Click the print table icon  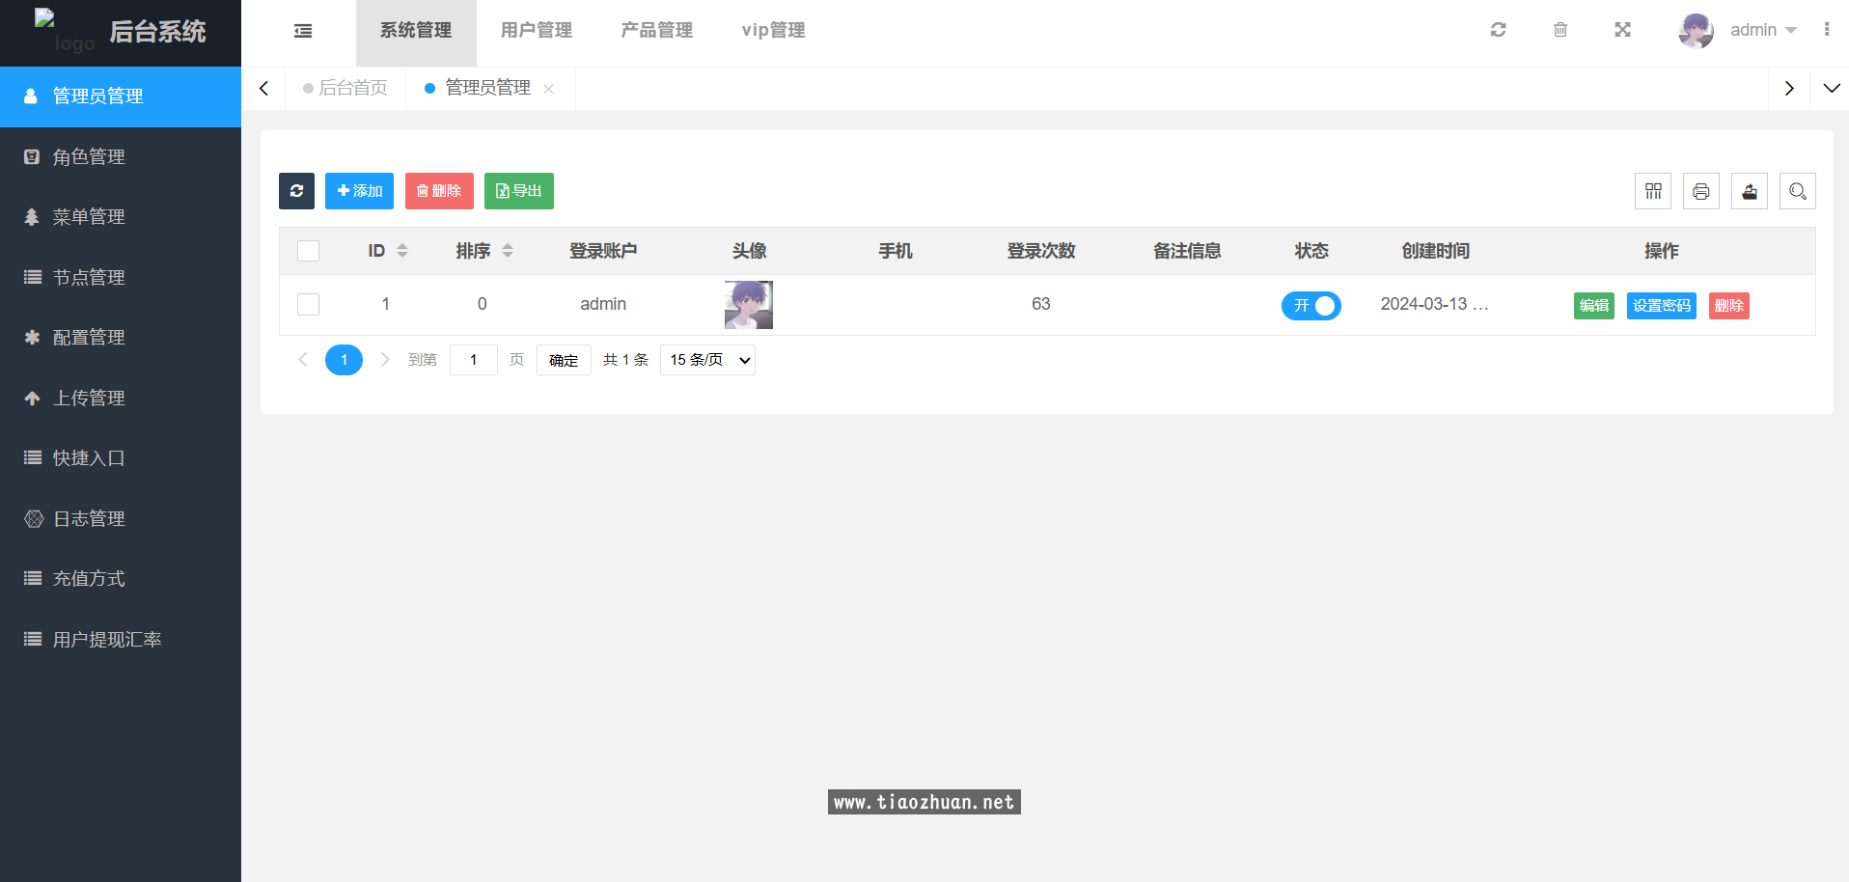pyautogui.click(x=1701, y=191)
